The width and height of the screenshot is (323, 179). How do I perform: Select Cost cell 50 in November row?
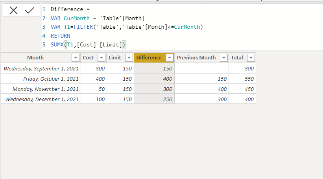point(94,89)
